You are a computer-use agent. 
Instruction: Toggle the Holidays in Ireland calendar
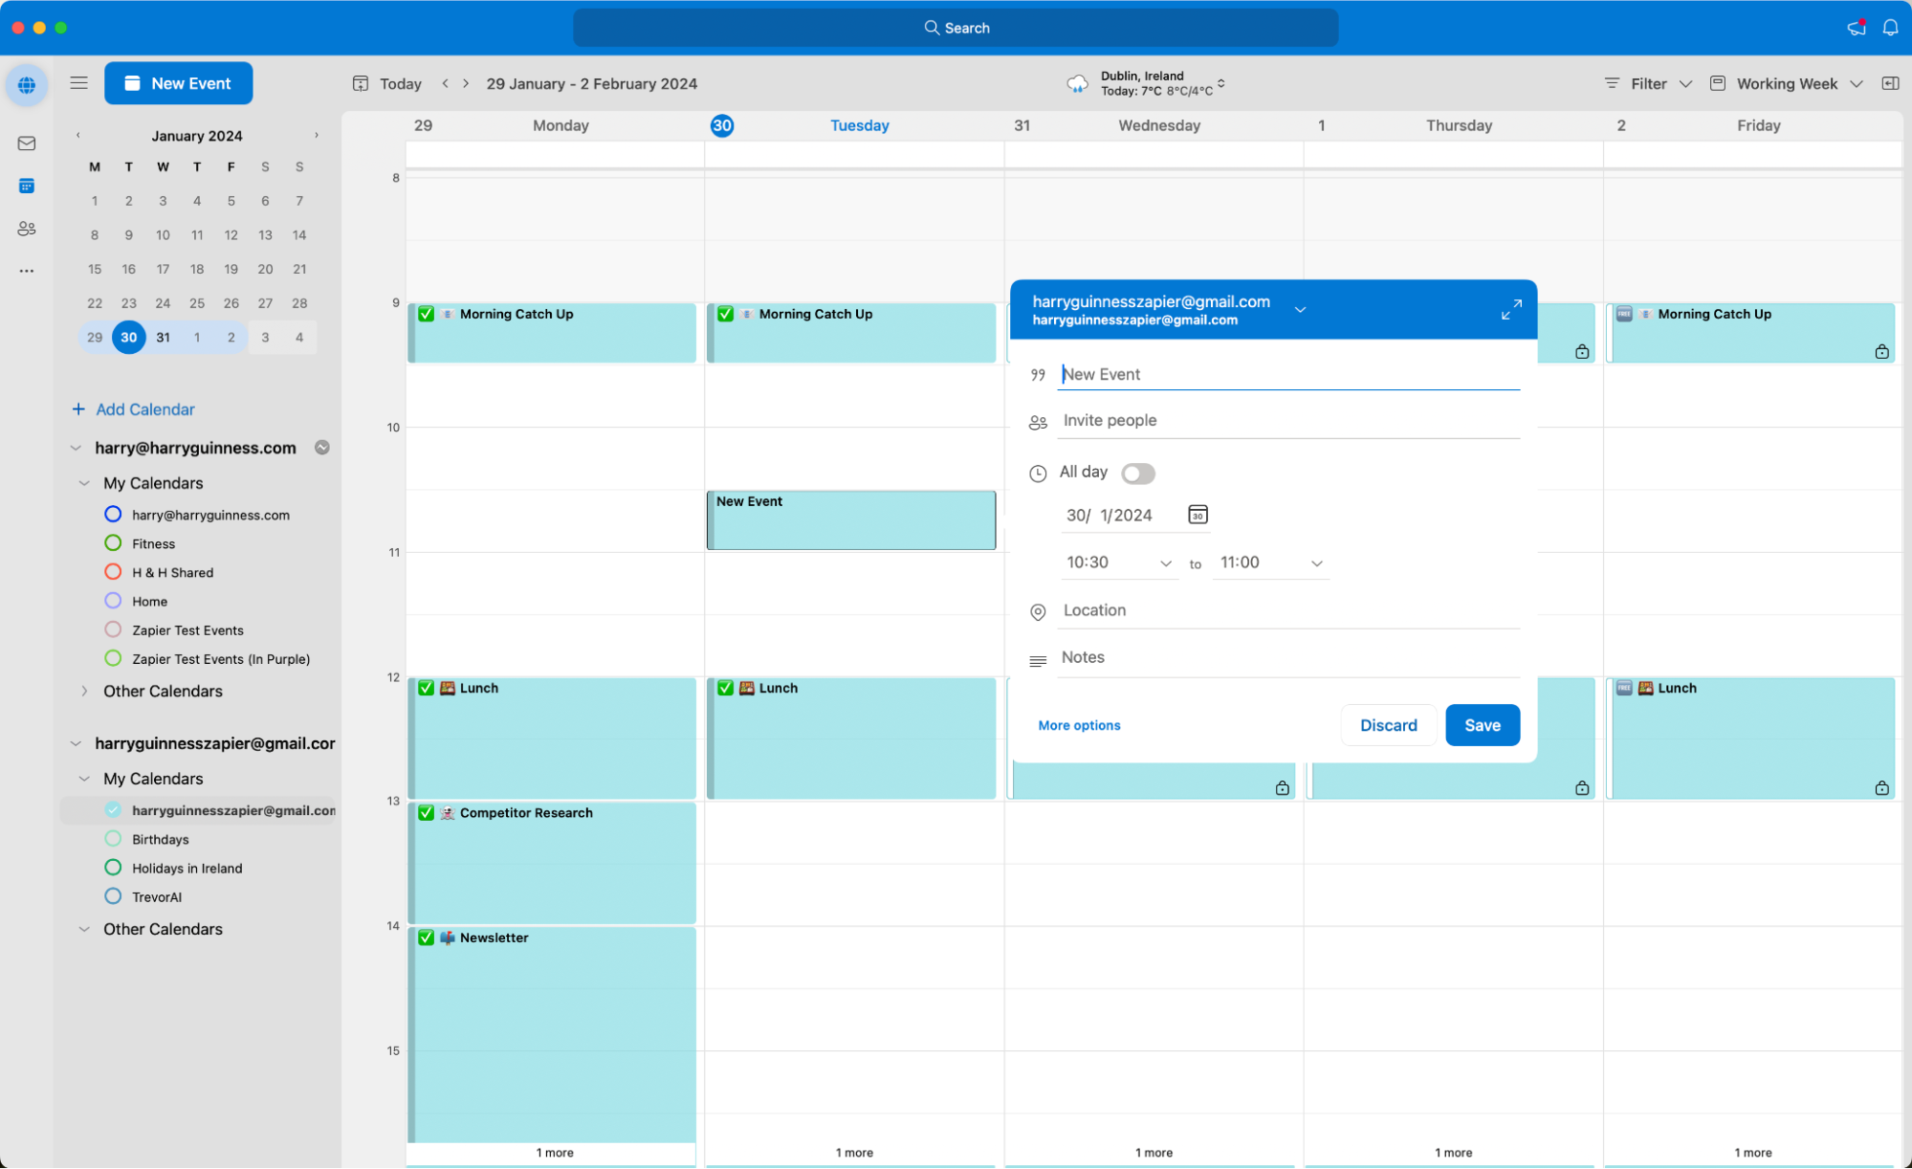coord(113,868)
